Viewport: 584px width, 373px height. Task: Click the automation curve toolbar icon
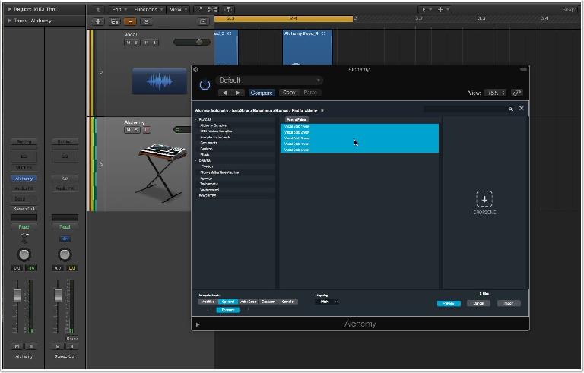coord(199,10)
